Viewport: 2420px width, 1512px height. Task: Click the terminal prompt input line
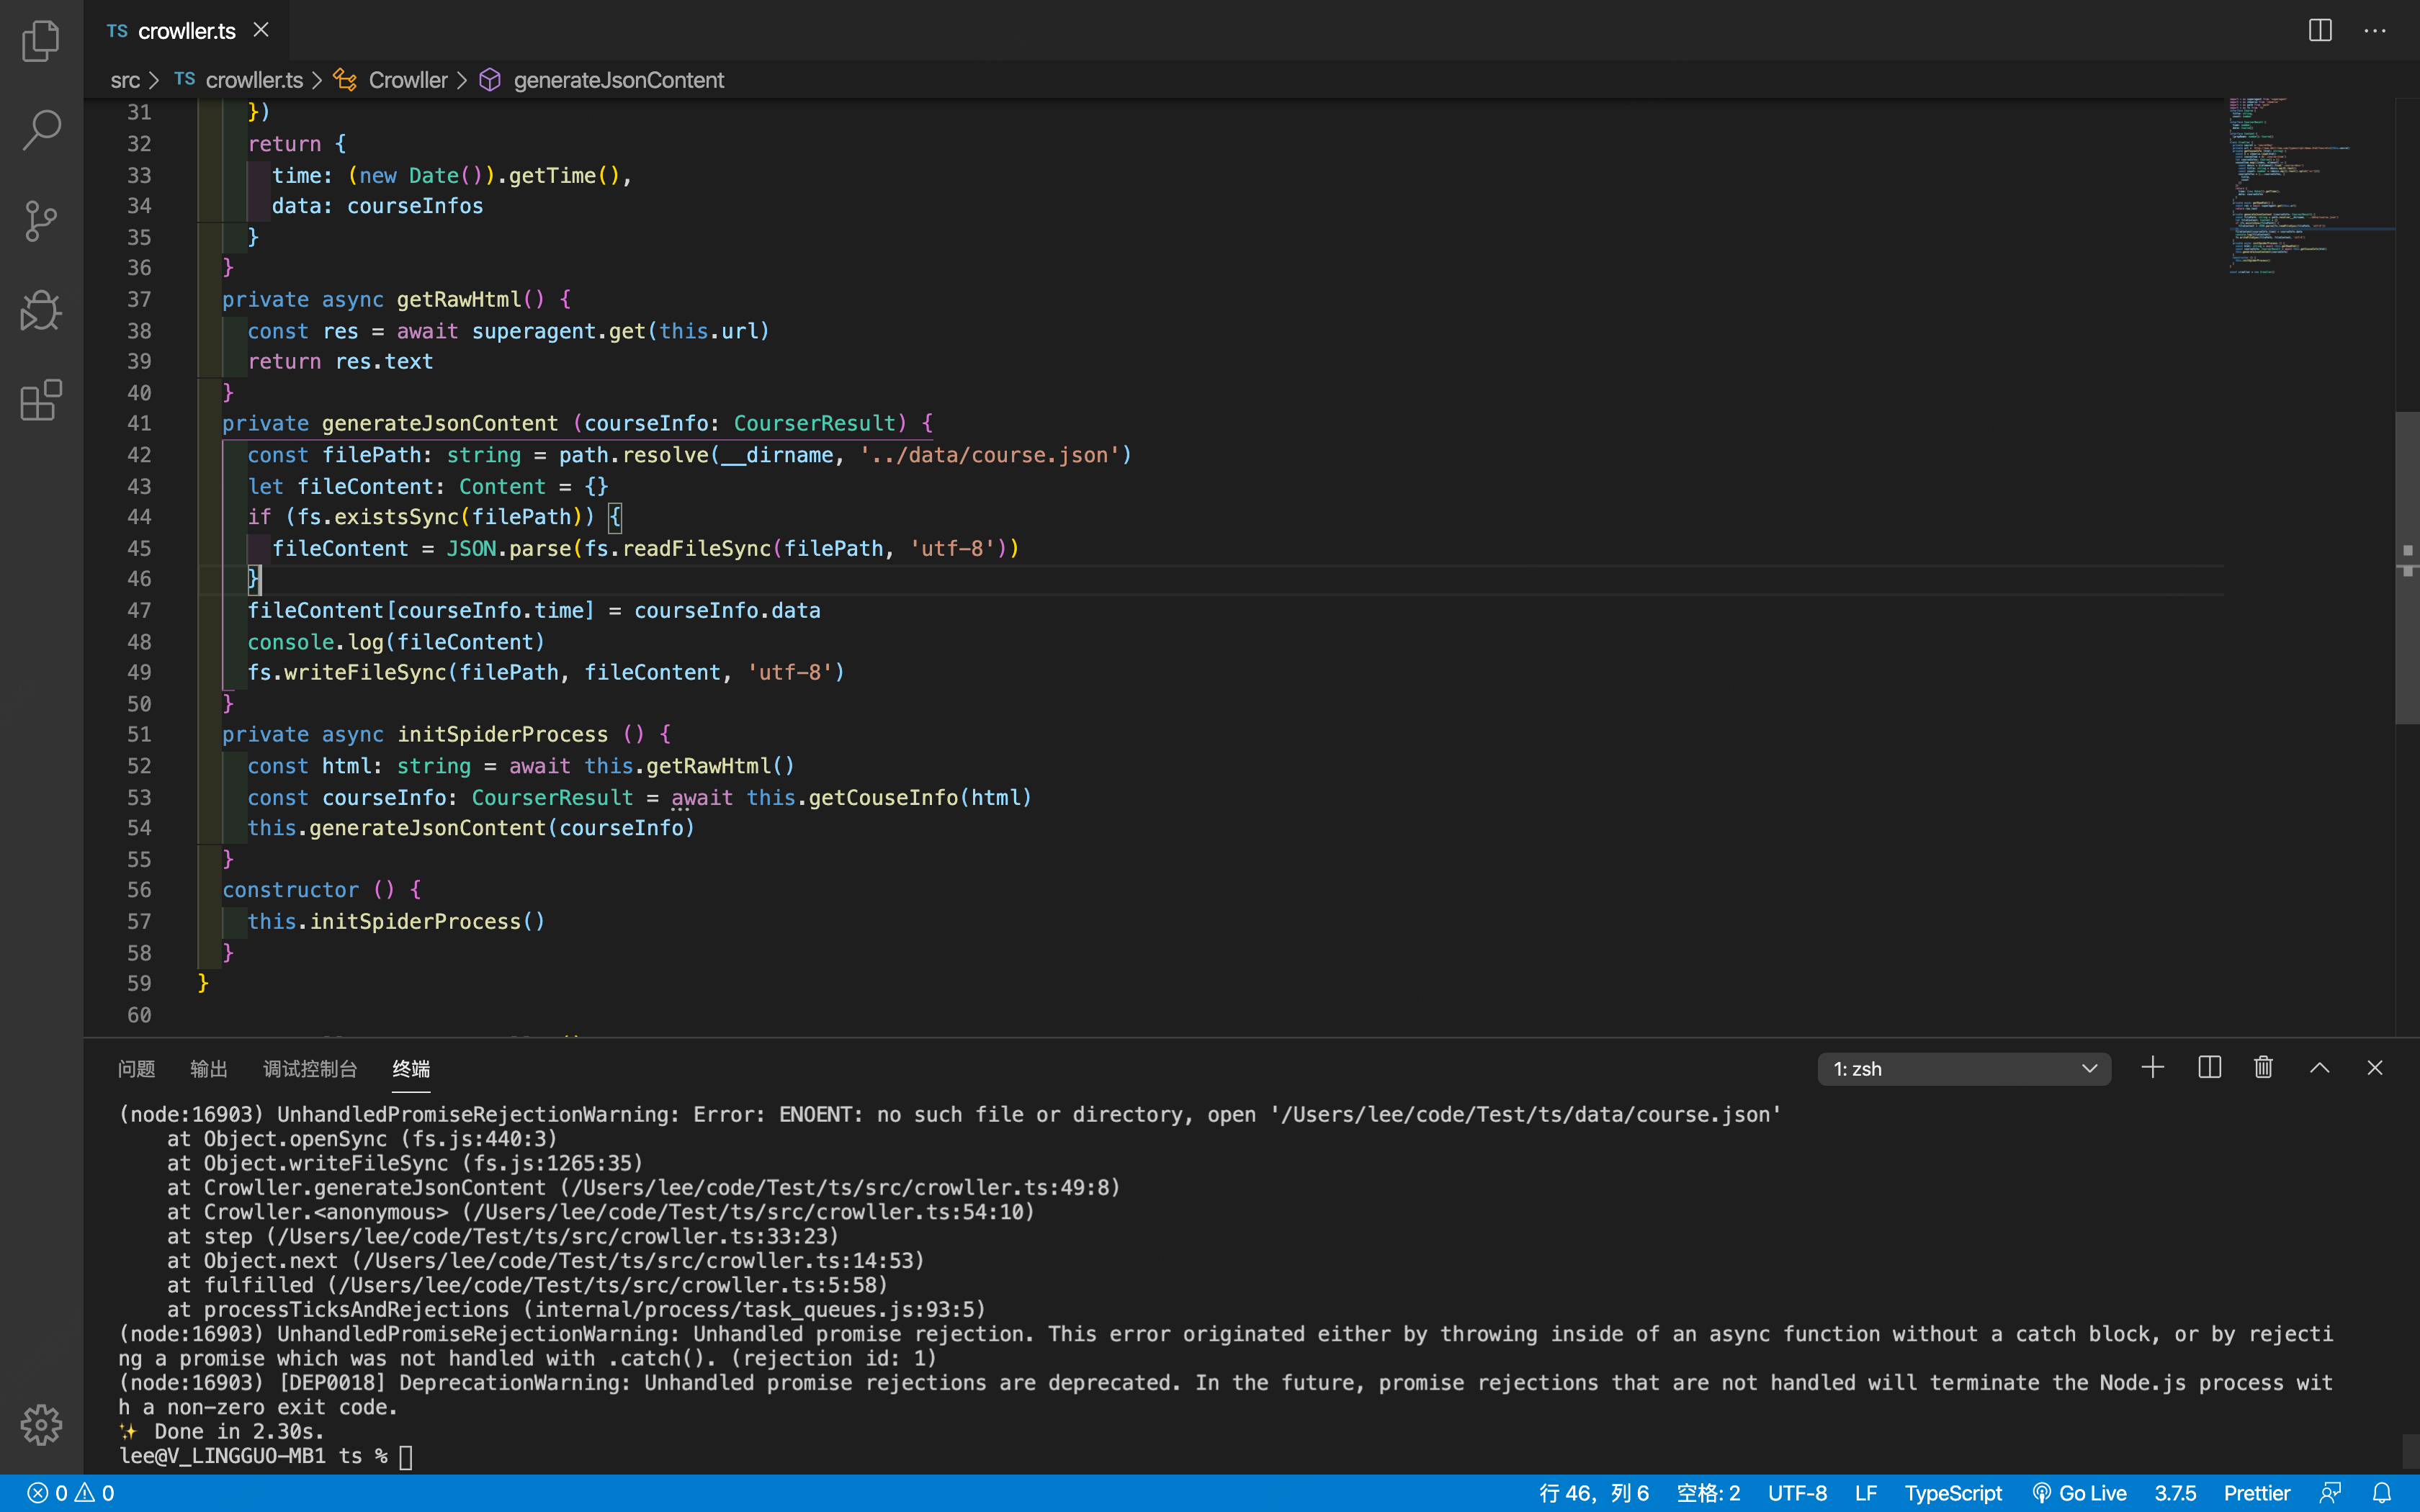pyautogui.click(x=266, y=1456)
